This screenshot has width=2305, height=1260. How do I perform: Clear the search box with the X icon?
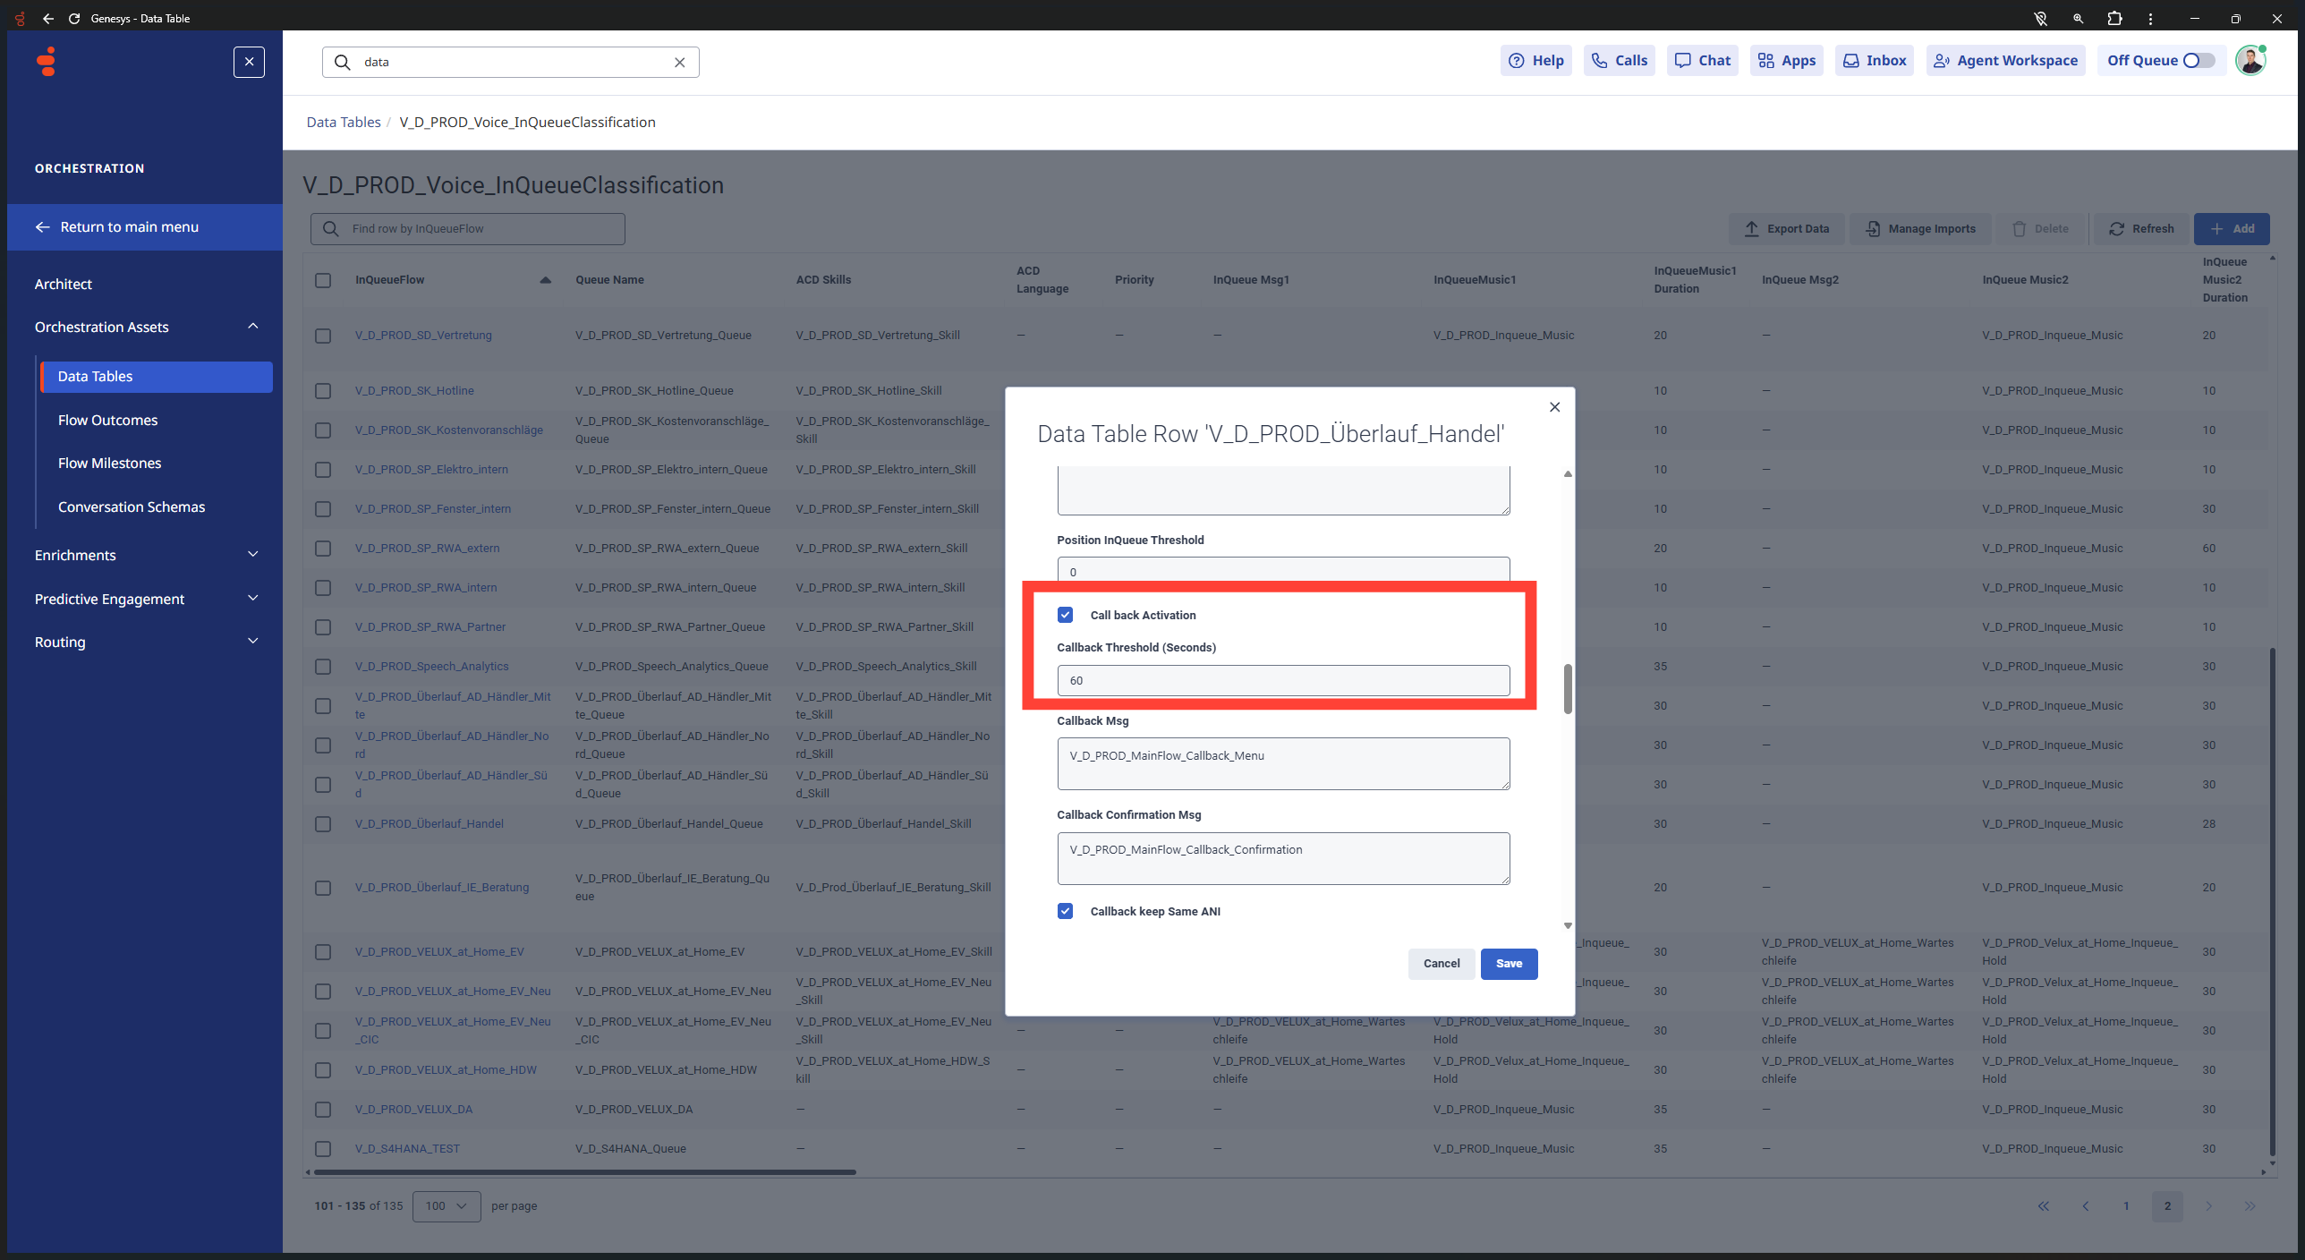point(679,62)
